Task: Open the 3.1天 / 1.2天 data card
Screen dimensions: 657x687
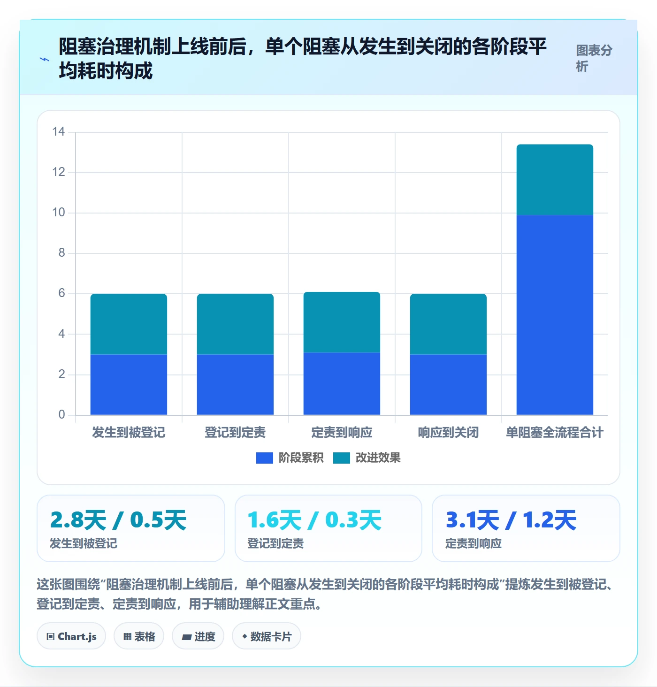Action: (526, 528)
